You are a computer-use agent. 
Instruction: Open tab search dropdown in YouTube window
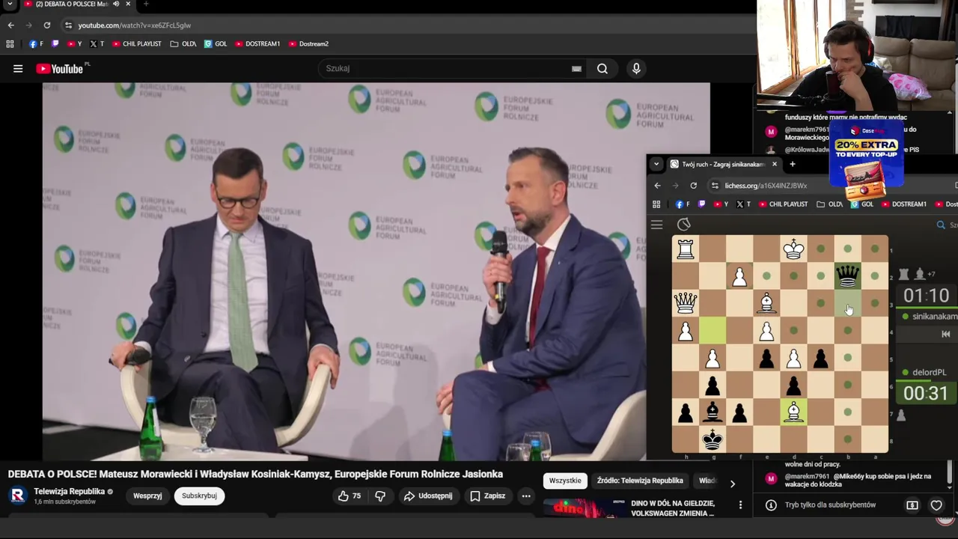(x=10, y=4)
